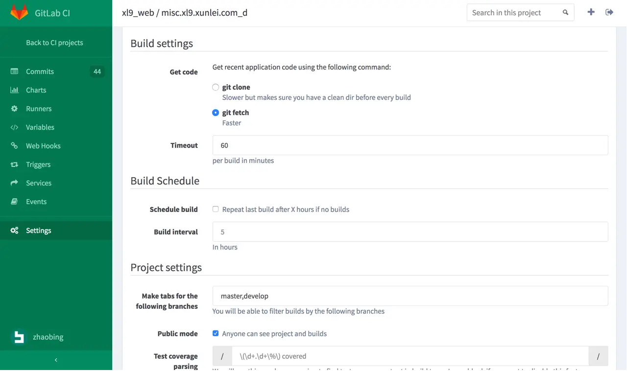Click the plus icon for new project

click(591, 12)
